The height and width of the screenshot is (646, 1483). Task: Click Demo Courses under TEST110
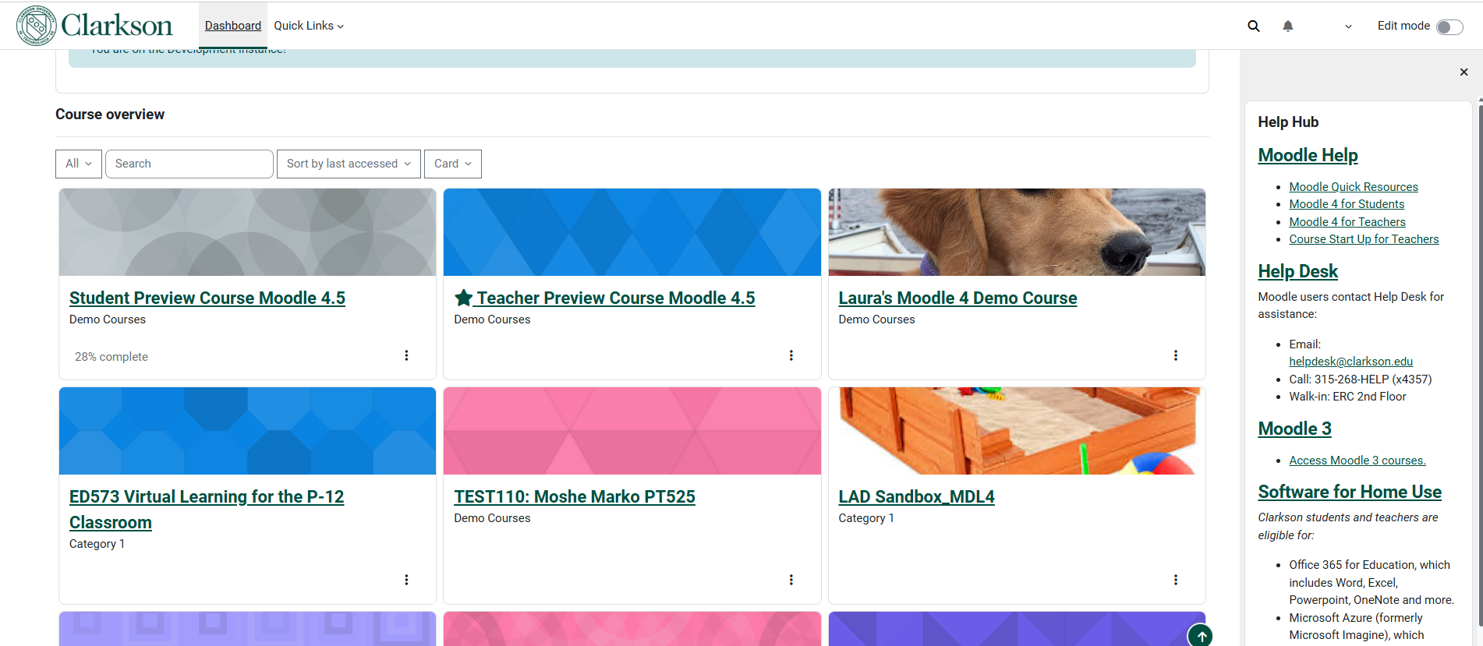point(492,518)
